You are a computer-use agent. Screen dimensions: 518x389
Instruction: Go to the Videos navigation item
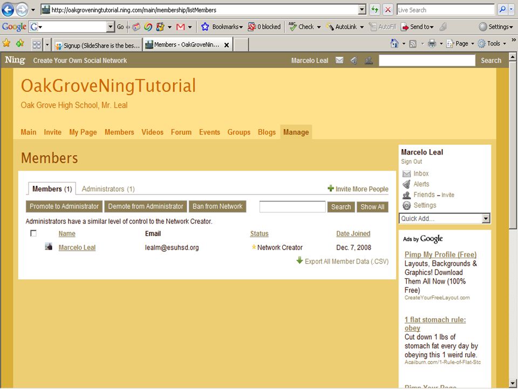(152, 132)
